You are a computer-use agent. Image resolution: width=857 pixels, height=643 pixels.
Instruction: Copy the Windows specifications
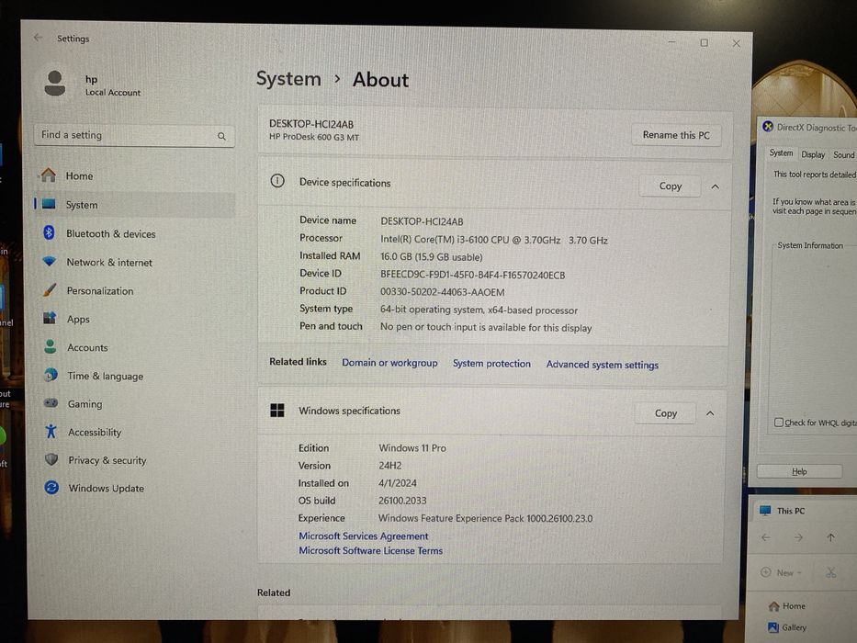[665, 413]
